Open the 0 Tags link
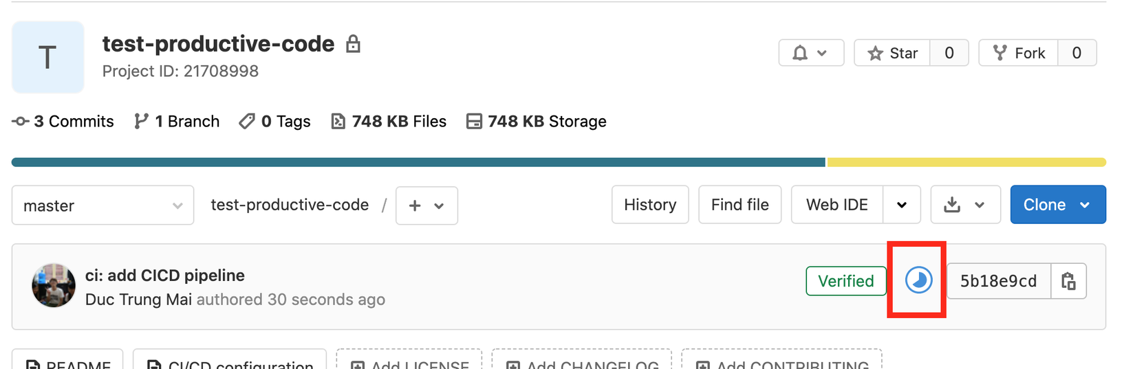Image resolution: width=1135 pixels, height=369 pixels. pyautogui.click(x=275, y=122)
